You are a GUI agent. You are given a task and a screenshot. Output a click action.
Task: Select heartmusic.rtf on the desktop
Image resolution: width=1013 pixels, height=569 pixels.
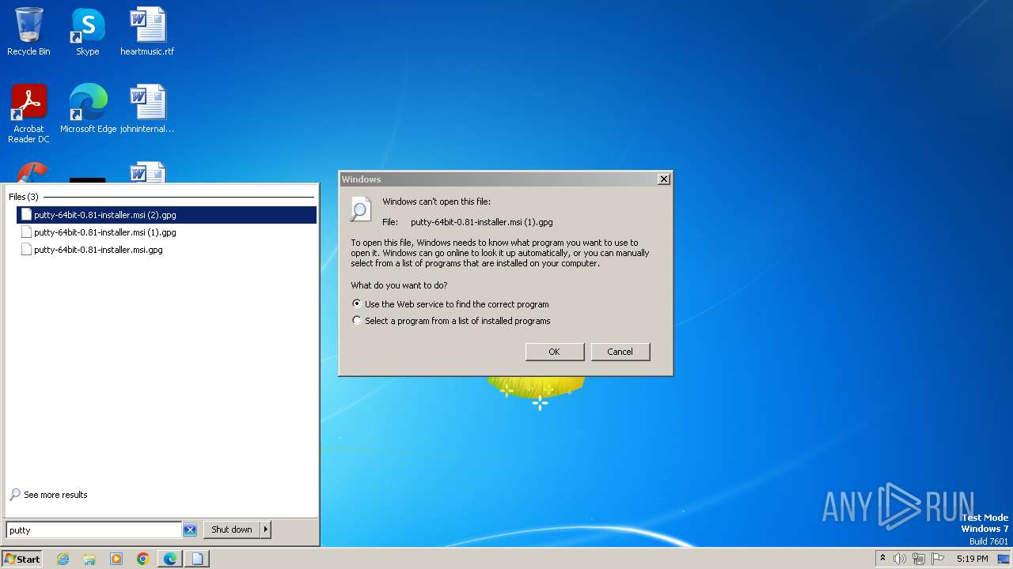click(147, 32)
